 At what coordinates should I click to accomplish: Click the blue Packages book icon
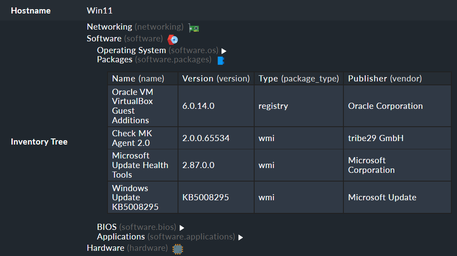pyautogui.click(x=220, y=61)
